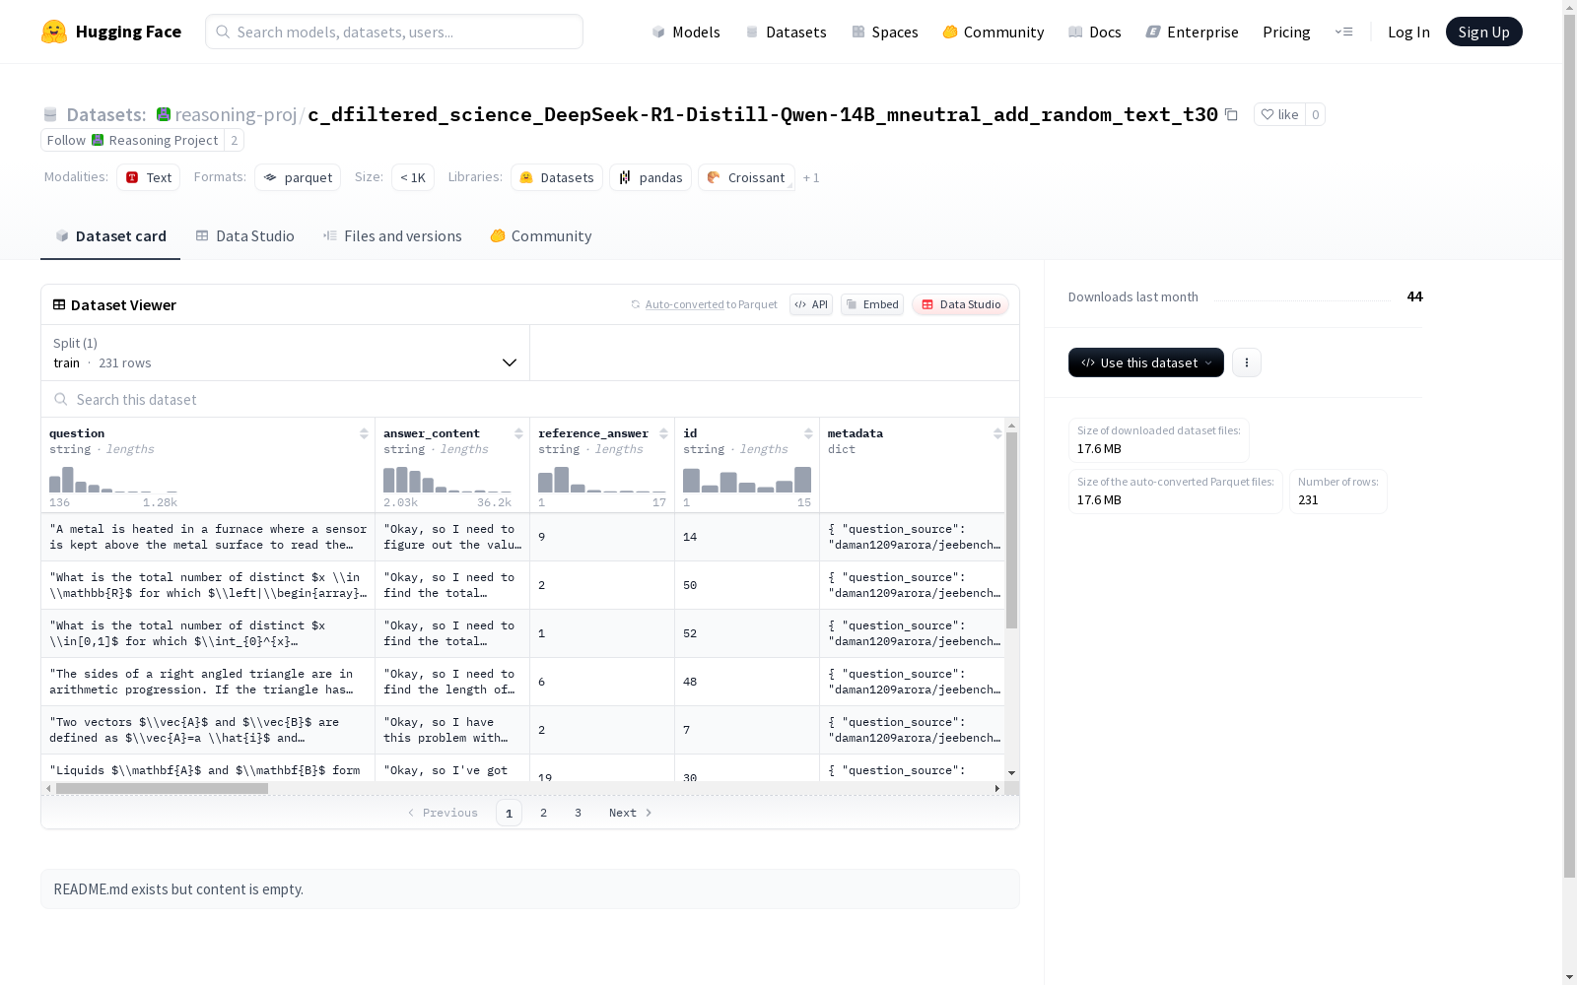1577x985 pixels.
Task: Click the table horizontal scrollbar thumb
Action: pos(162,788)
